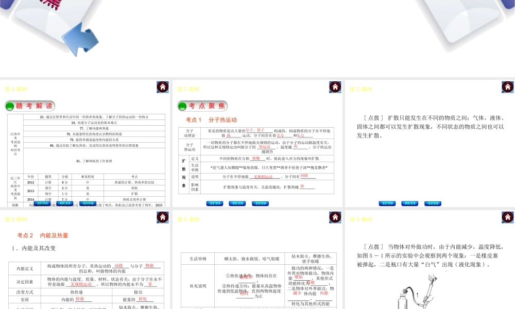Screen dimensions: 515x309
Task: Click the left blue nav button on 扩散 点拨 slide
Action: point(387,203)
